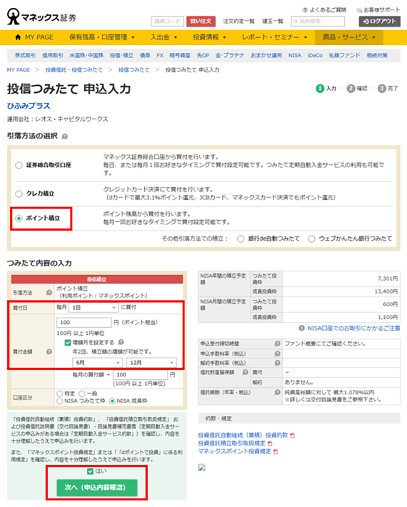407x507 pixels.
Task: Click PDF icon after マネックスポイント投資規定
Action: tap(275, 451)
